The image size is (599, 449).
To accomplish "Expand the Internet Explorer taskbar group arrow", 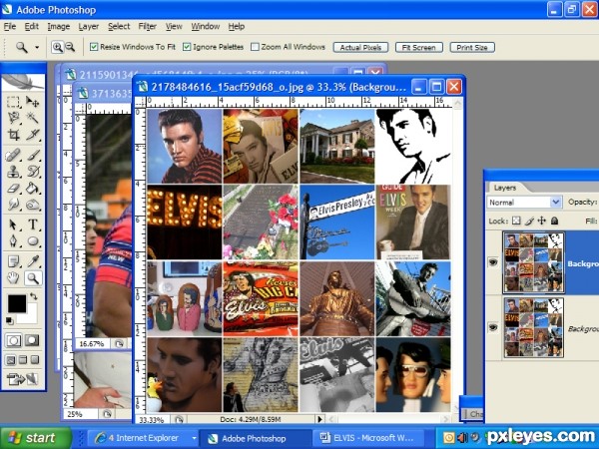I will (194, 438).
